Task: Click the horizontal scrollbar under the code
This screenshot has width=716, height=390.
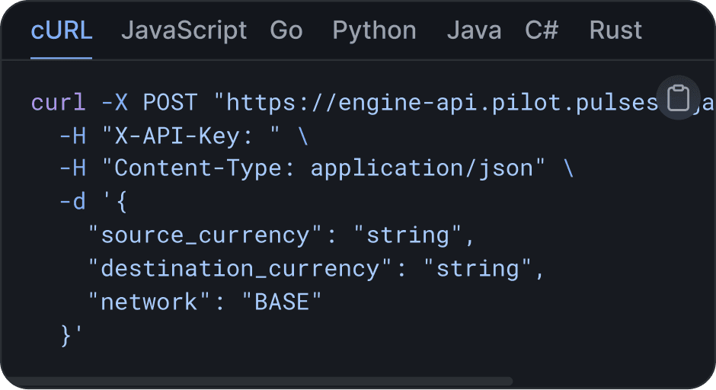Action: pos(257,382)
